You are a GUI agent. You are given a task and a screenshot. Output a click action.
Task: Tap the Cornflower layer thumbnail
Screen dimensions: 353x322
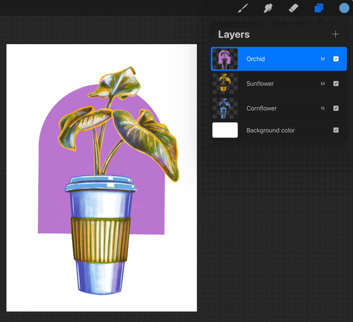pos(225,108)
